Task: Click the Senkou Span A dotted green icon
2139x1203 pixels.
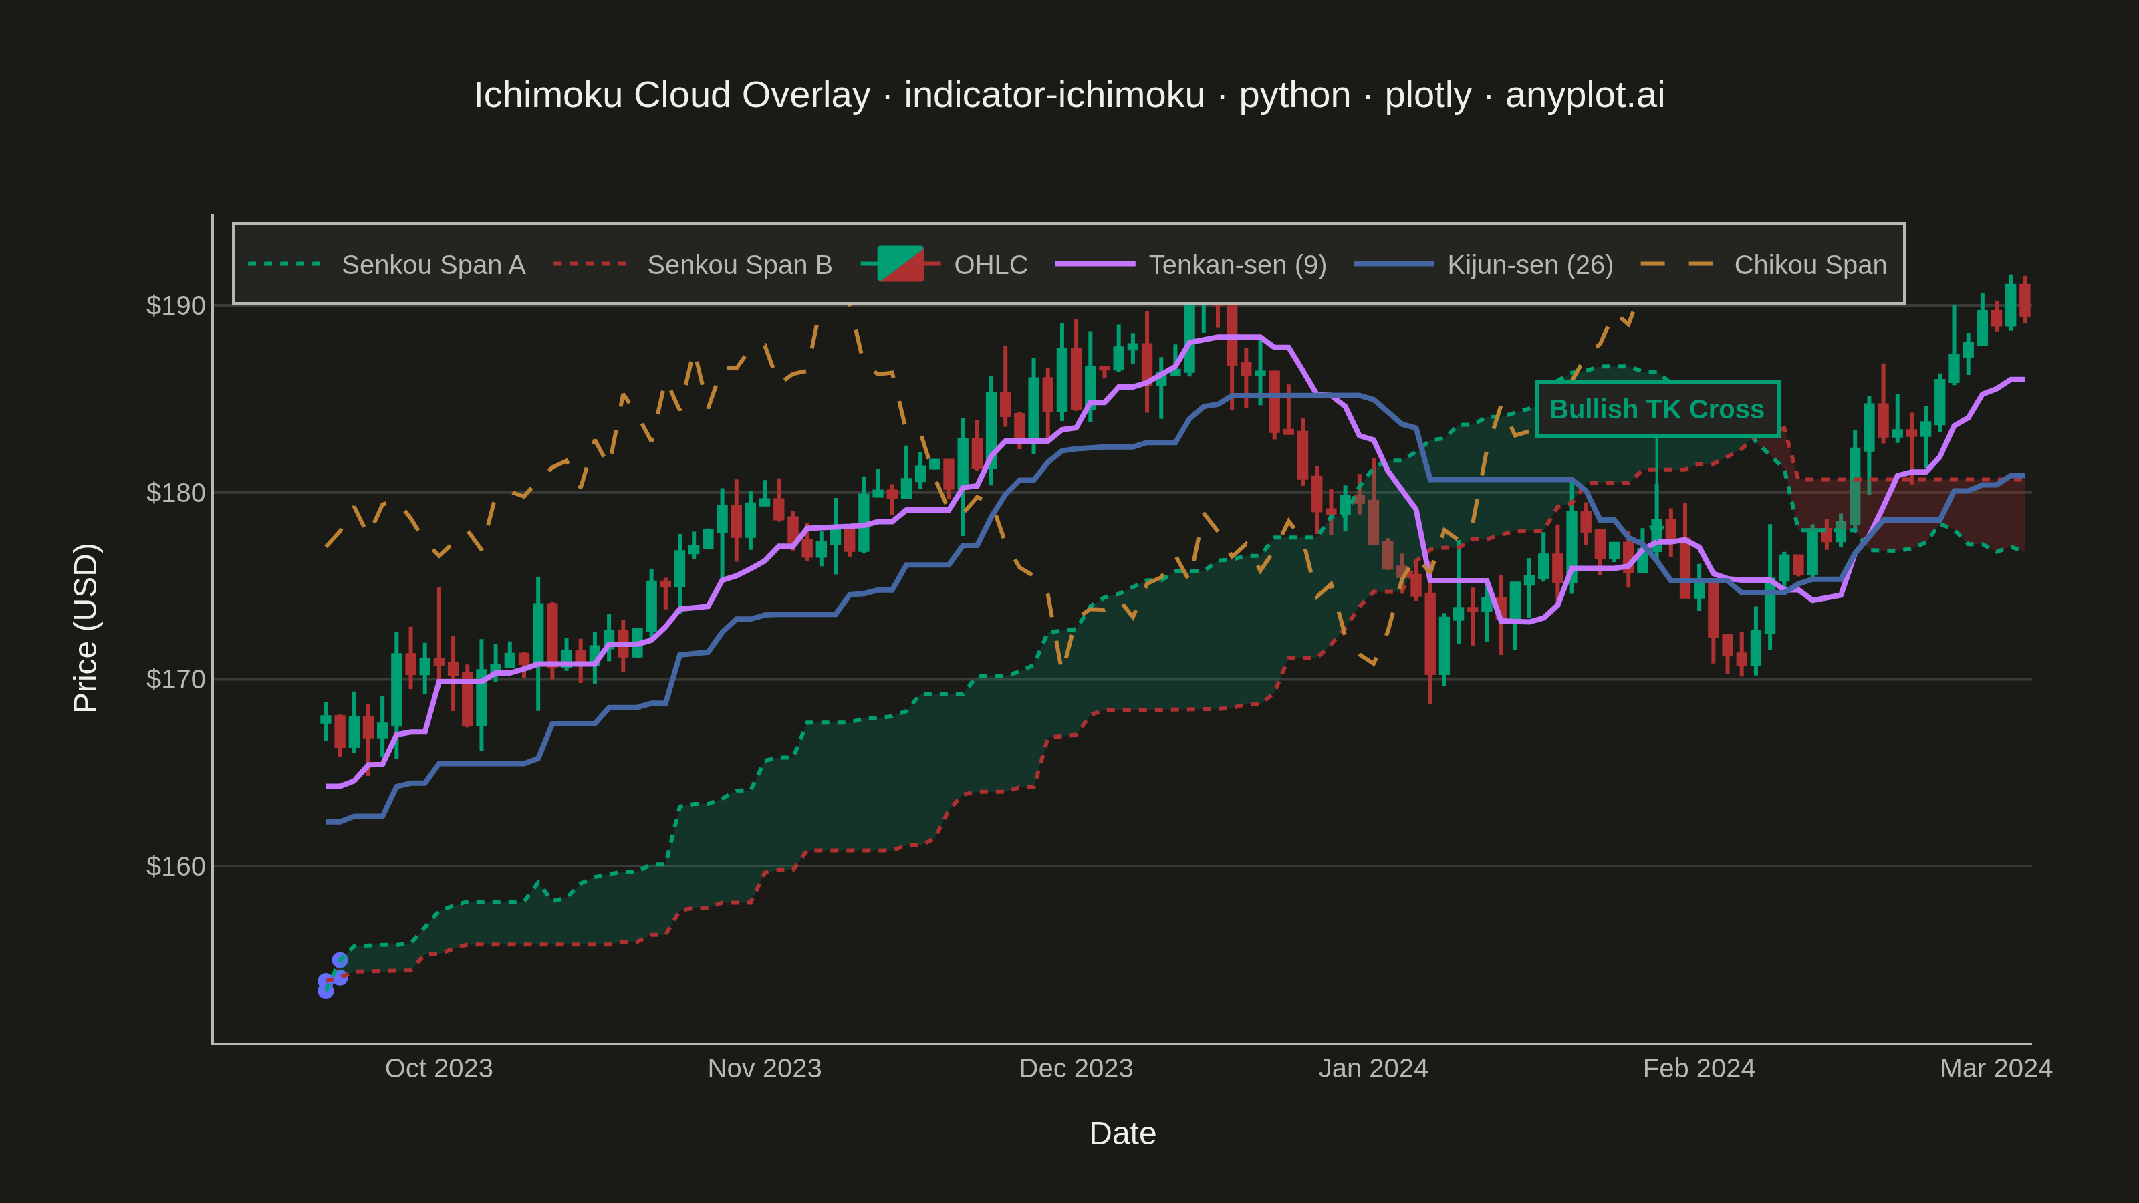Action: click(x=285, y=264)
